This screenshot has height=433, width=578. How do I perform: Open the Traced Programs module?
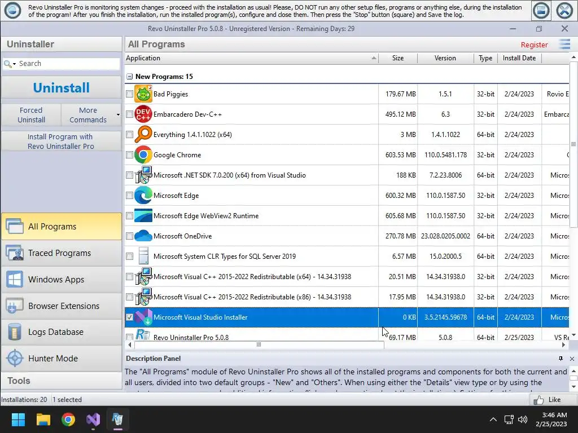pyautogui.click(x=62, y=253)
